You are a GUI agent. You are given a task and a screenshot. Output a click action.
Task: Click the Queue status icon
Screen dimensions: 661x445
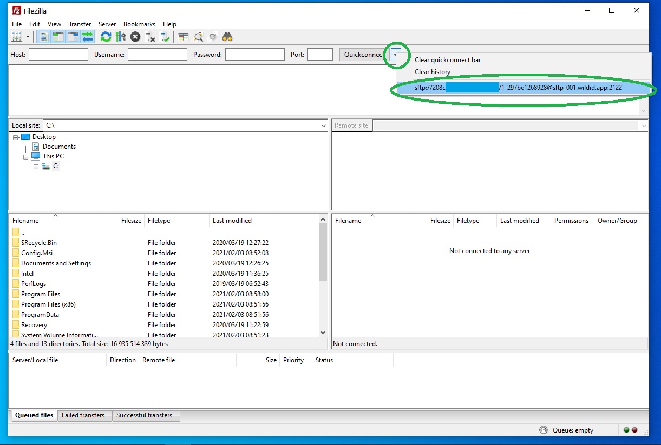(x=544, y=430)
